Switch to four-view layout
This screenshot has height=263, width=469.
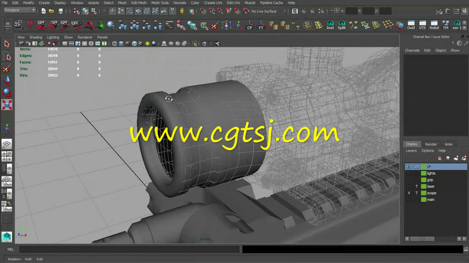pyautogui.click(x=6, y=156)
